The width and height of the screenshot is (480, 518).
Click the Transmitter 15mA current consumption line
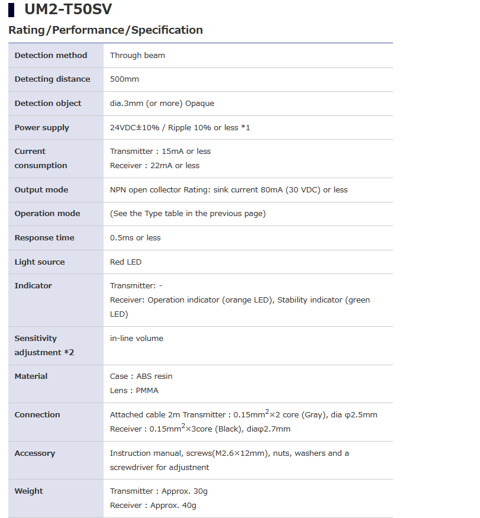coord(160,152)
